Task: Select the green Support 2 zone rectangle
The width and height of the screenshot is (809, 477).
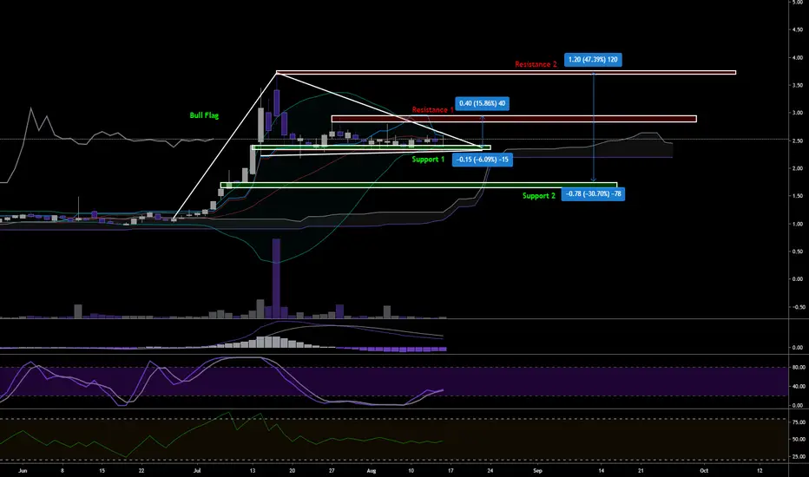Action: tap(419, 185)
